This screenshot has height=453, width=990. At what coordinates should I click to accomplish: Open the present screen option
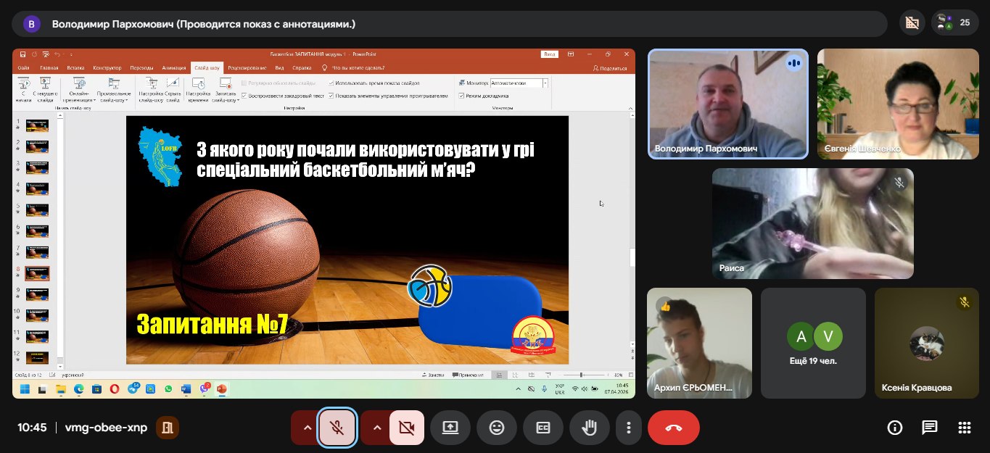(450, 428)
